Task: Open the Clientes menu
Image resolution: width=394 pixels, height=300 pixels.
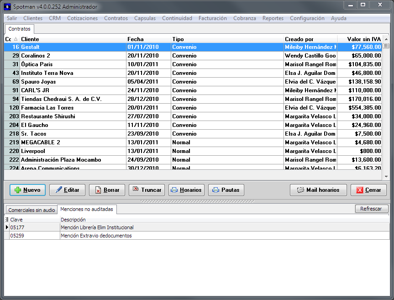Action: pyautogui.click(x=33, y=18)
